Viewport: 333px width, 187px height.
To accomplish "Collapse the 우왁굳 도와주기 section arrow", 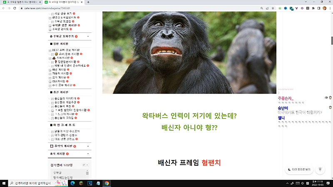I will (x=88, y=36).
